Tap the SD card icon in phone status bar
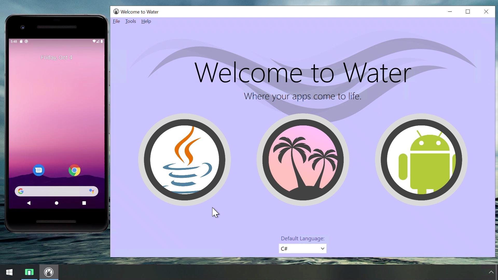Screen dimensions: 498x280 (x=21, y=41)
